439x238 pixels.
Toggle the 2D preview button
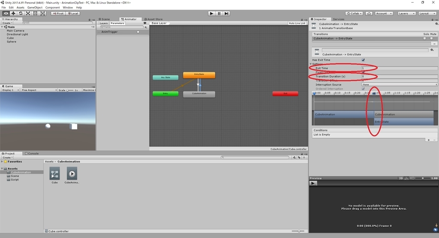tap(401, 178)
